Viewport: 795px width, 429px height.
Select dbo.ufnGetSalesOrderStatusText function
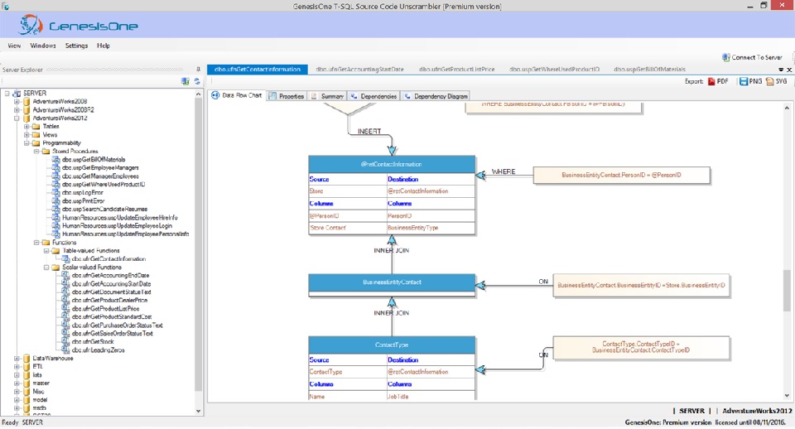tap(113, 334)
